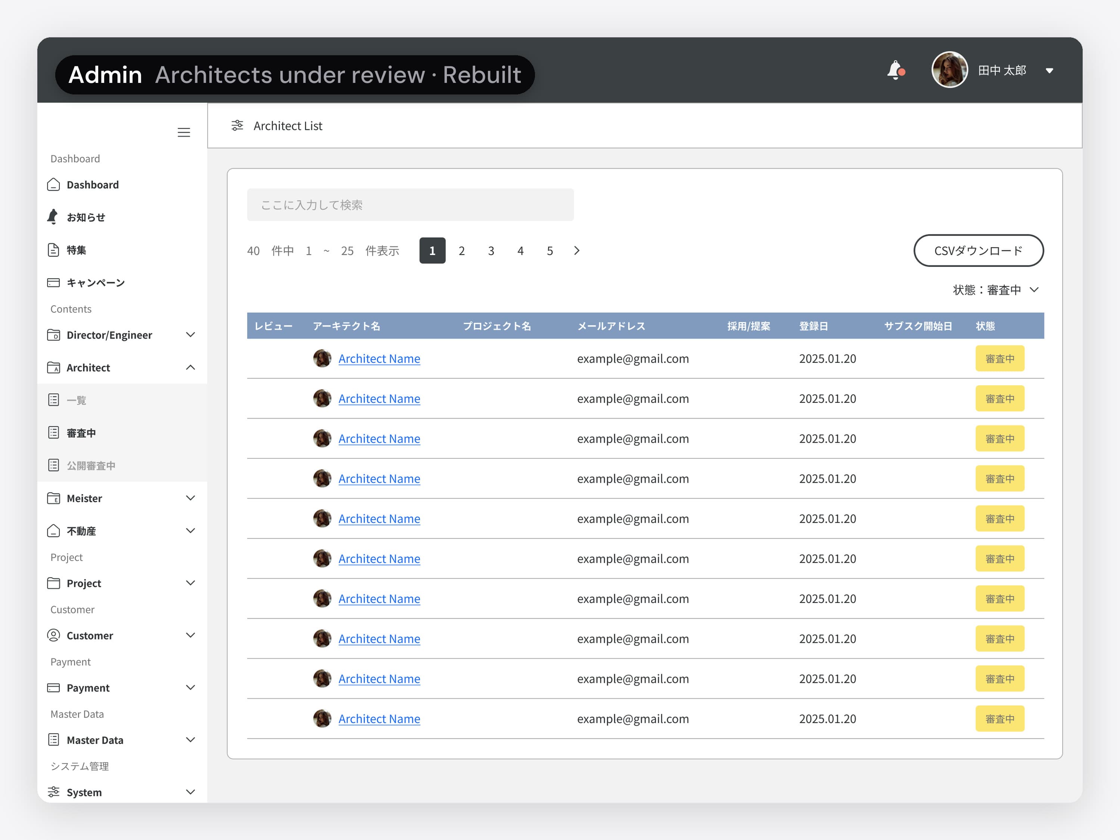Click the メールアドレス column header

pos(612,326)
